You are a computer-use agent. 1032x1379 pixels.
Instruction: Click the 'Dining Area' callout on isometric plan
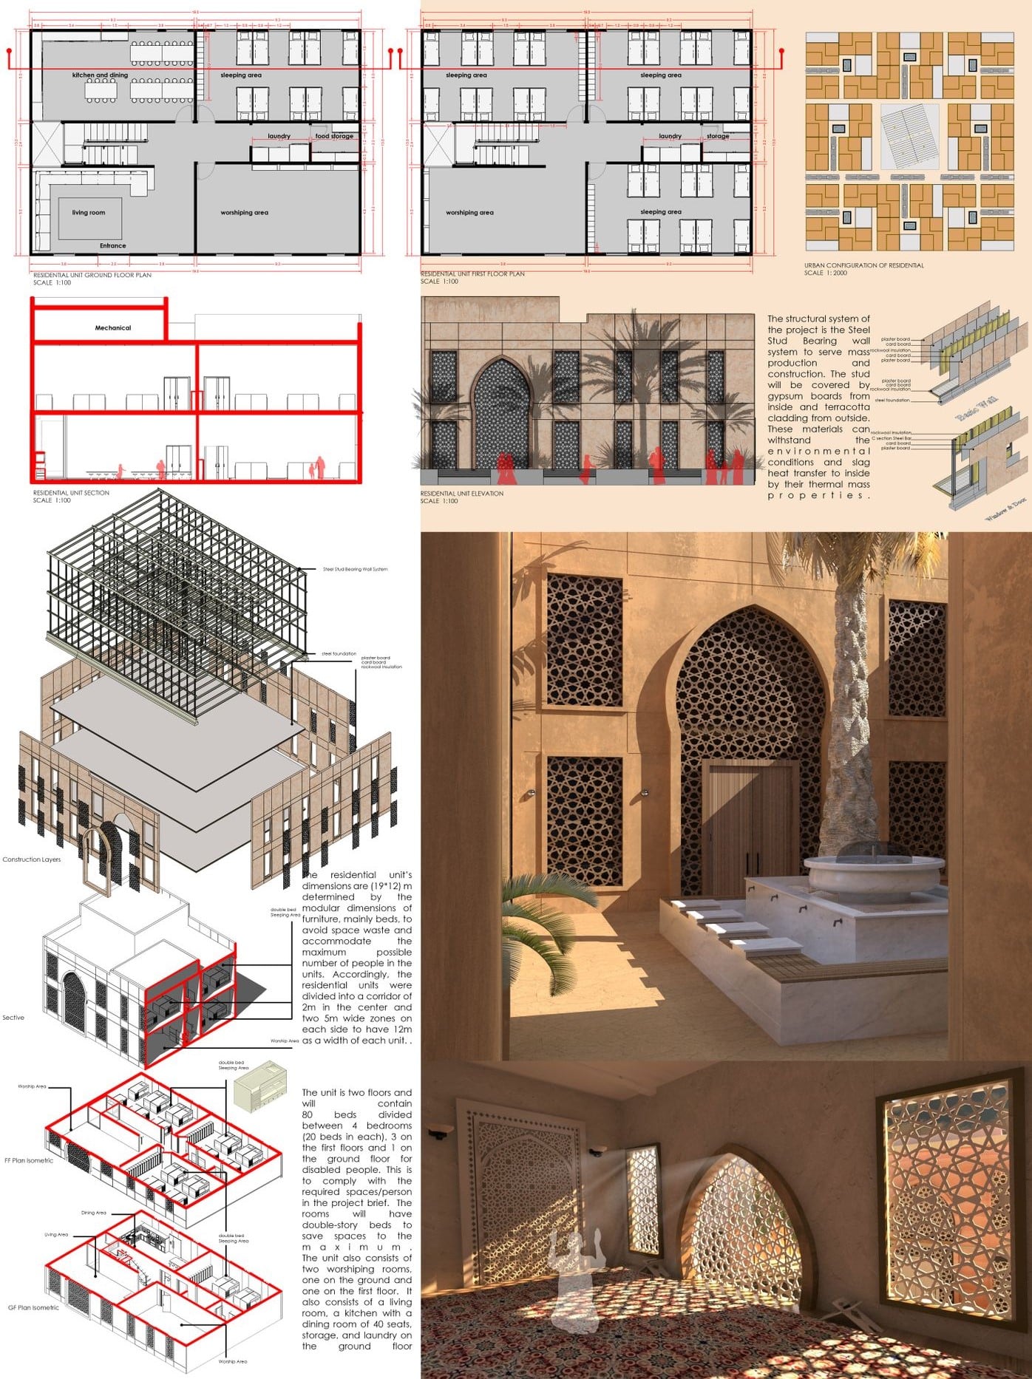94,1213
